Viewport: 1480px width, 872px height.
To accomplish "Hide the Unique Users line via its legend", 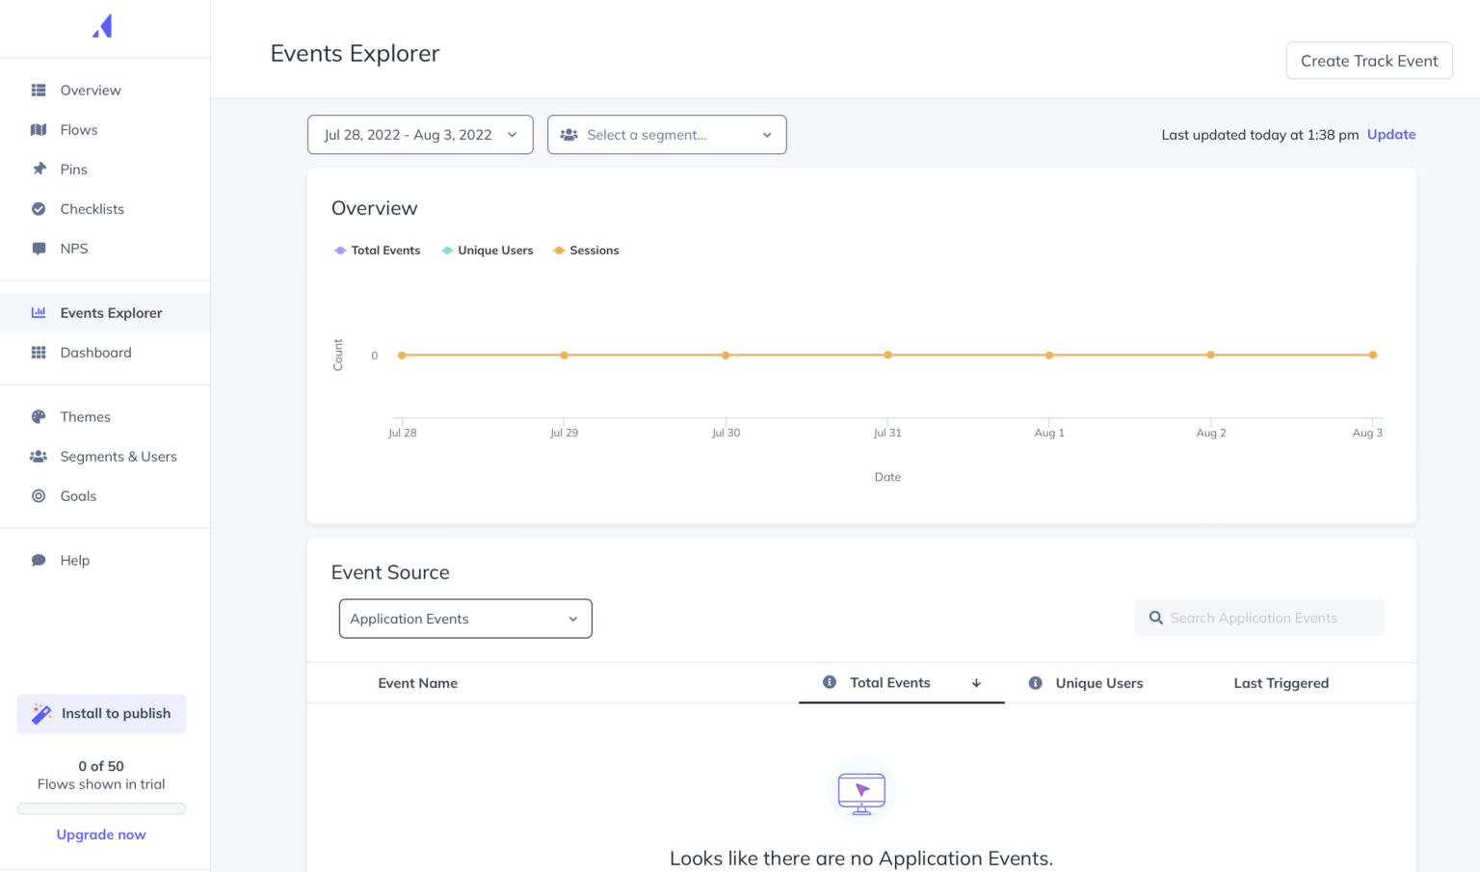I will click(x=487, y=250).
